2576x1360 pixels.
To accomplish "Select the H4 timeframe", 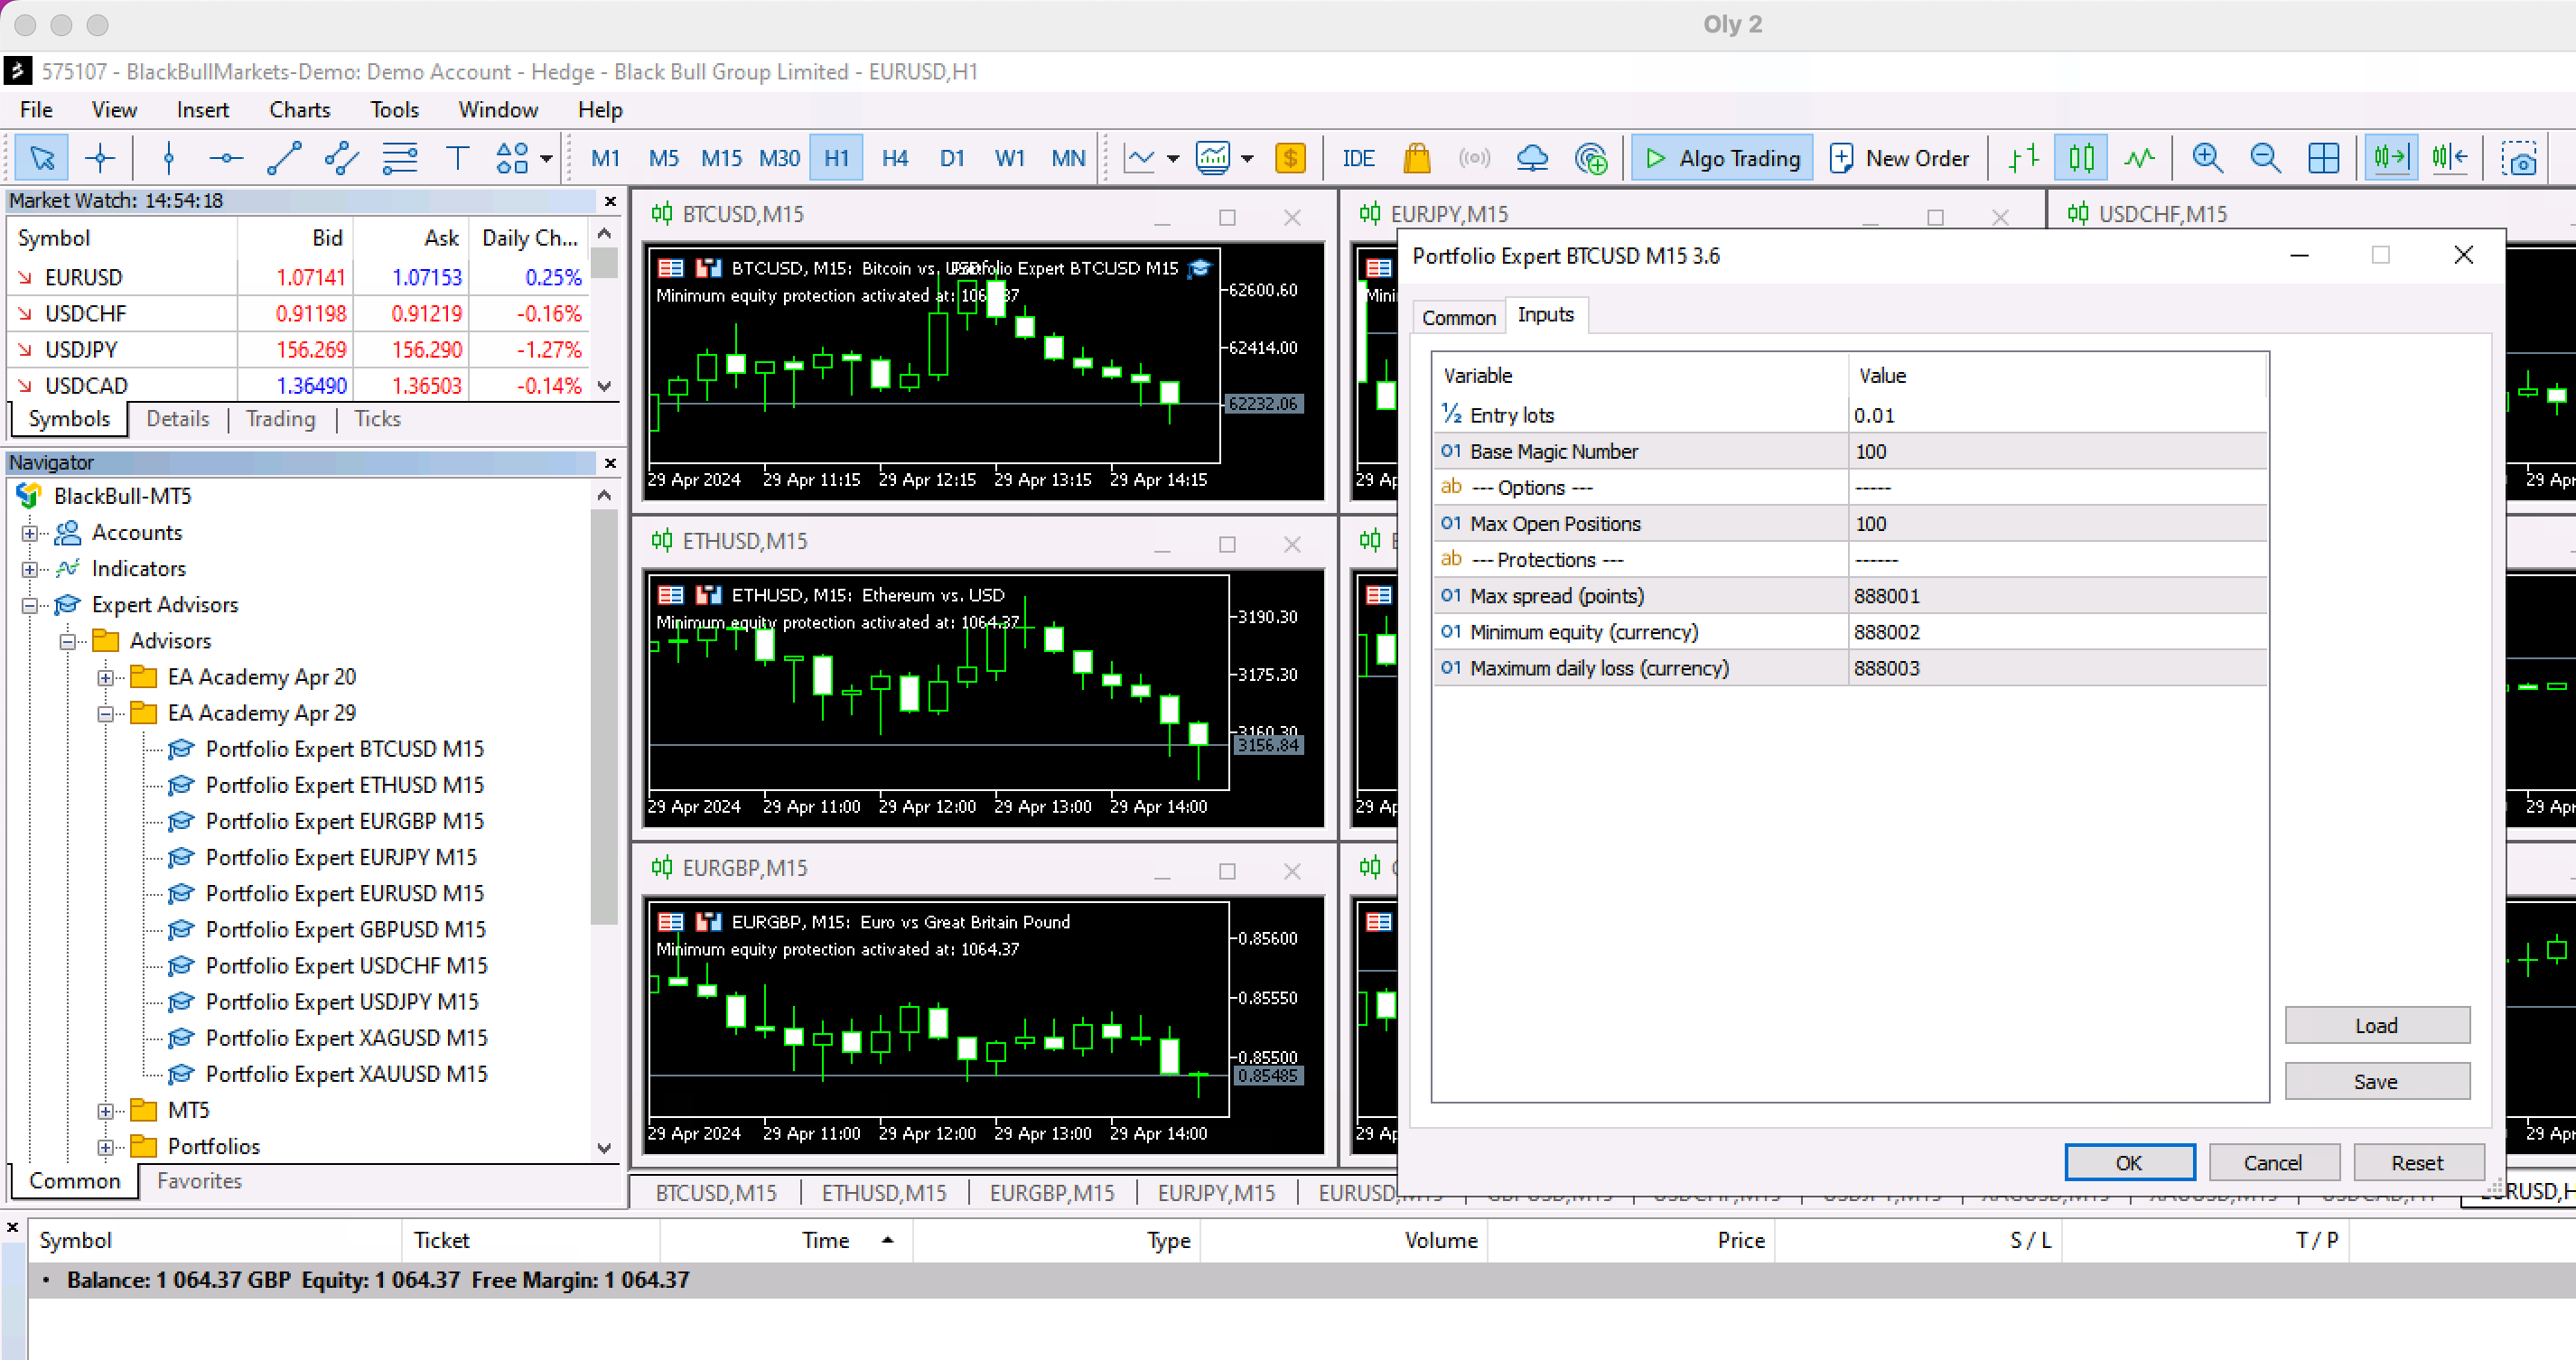I will 894,158.
